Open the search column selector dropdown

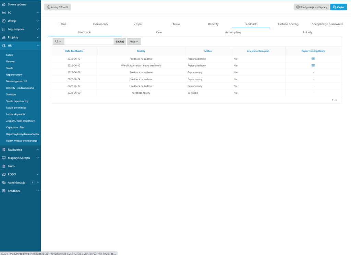[x=58, y=41]
